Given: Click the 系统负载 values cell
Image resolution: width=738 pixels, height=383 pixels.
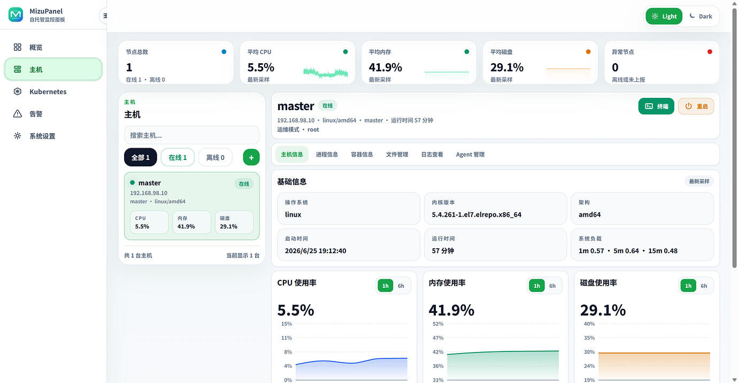Looking at the screenshot, I should 642,244.
